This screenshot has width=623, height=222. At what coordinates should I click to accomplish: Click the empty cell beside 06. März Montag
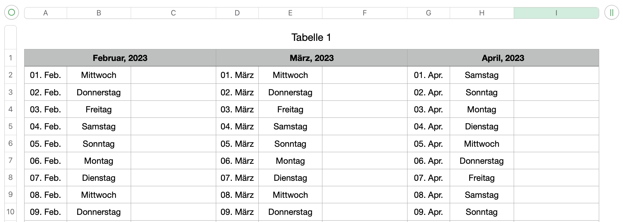365,161
